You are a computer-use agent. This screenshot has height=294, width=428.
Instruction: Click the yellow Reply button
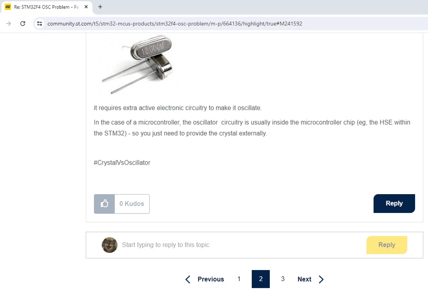tap(387, 245)
